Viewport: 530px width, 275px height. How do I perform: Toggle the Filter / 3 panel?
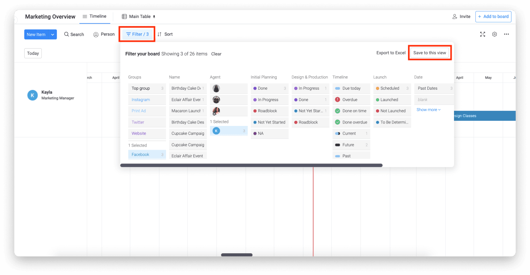click(x=137, y=34)
